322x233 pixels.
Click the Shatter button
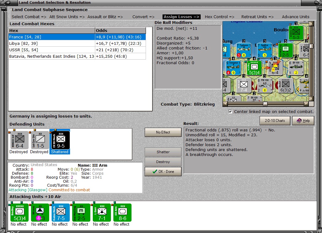[x=163, y=152]
